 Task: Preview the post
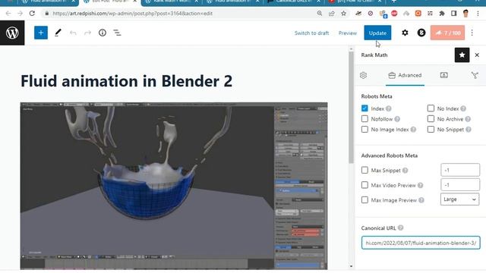pos(348,33)
